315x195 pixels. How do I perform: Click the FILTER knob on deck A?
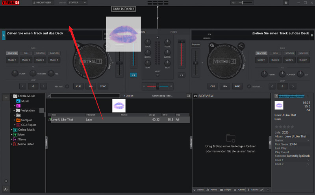(x=15, y=74)
